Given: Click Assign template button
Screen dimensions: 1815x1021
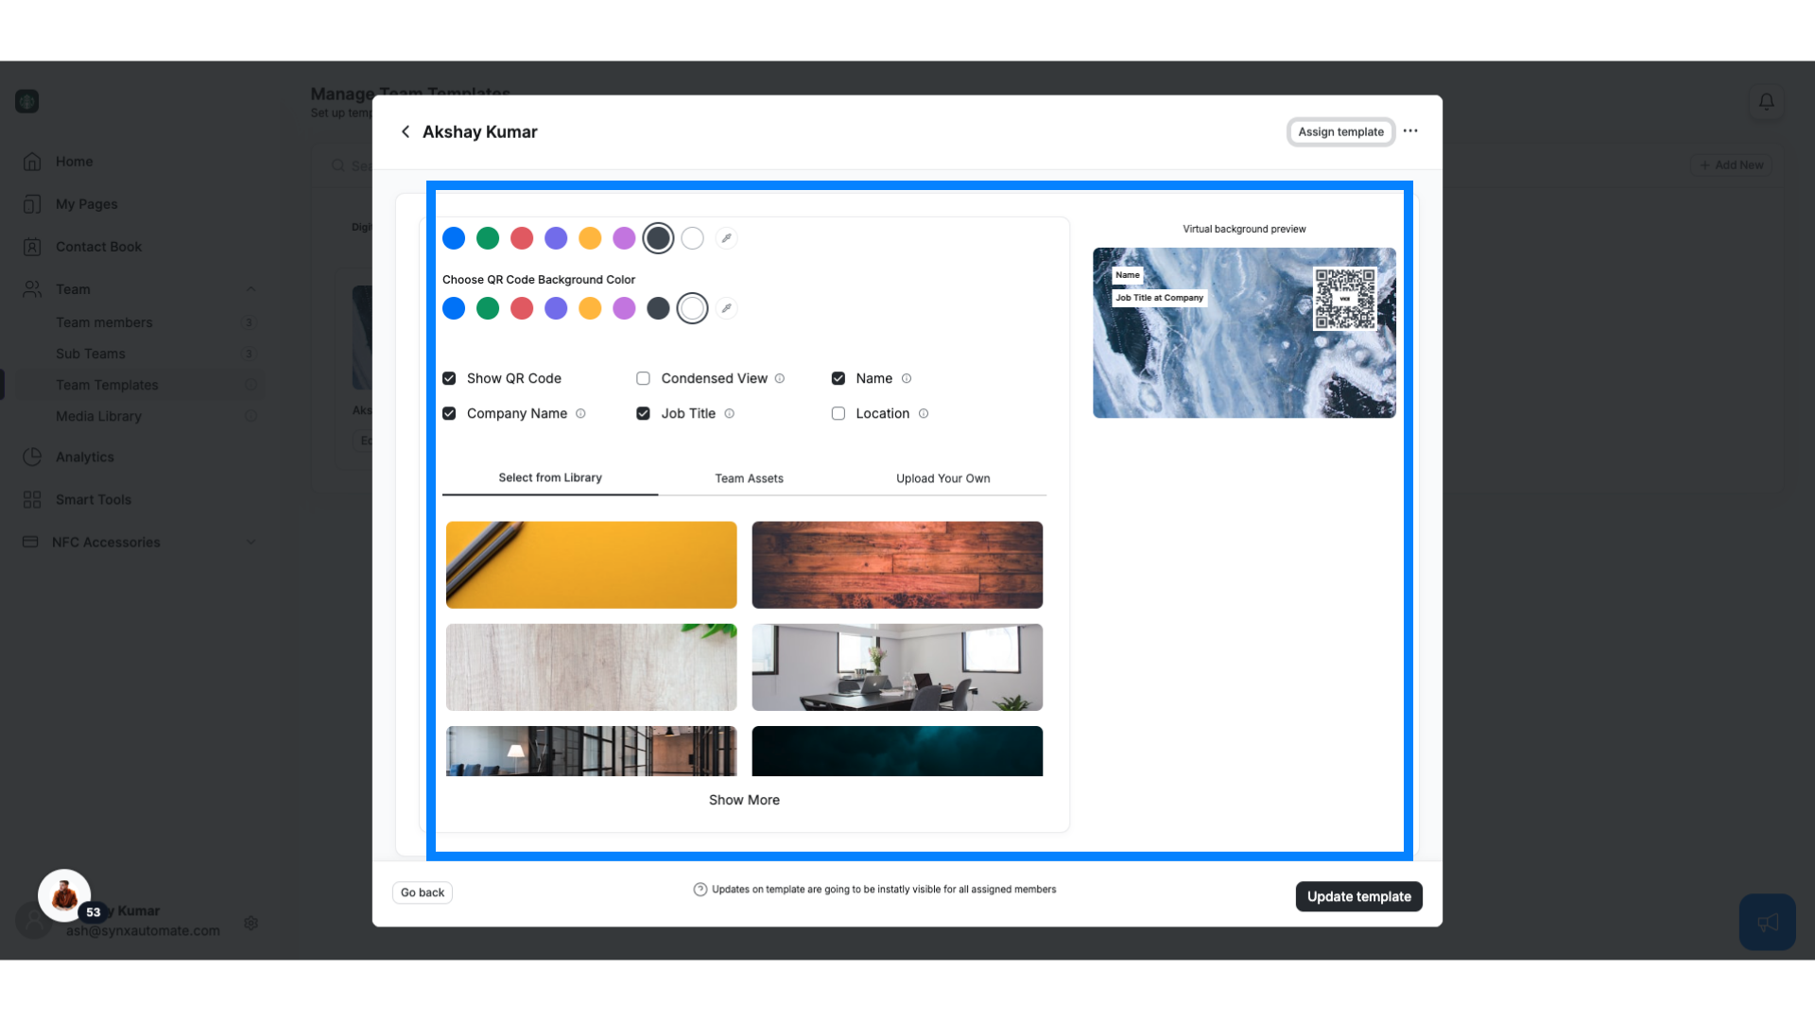Looking at the screenshot, I should click(x=1340, y=130).
